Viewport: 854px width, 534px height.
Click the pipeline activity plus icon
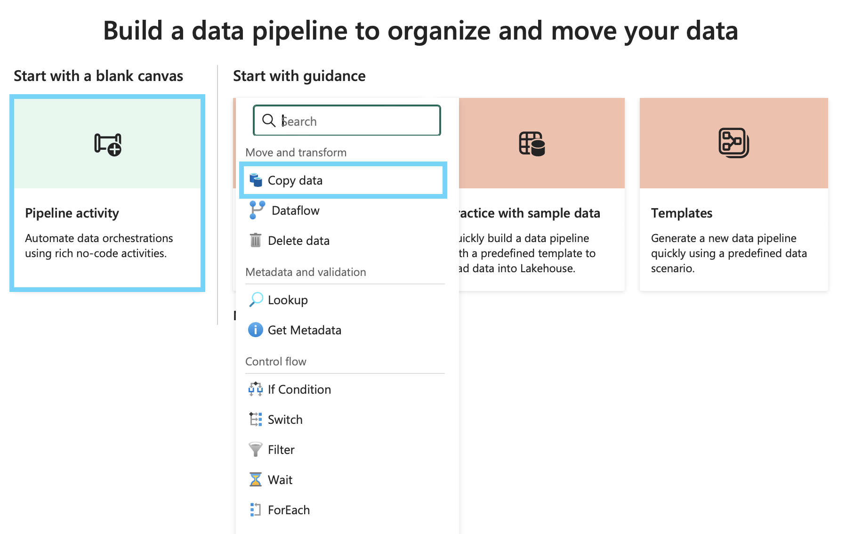108,144
